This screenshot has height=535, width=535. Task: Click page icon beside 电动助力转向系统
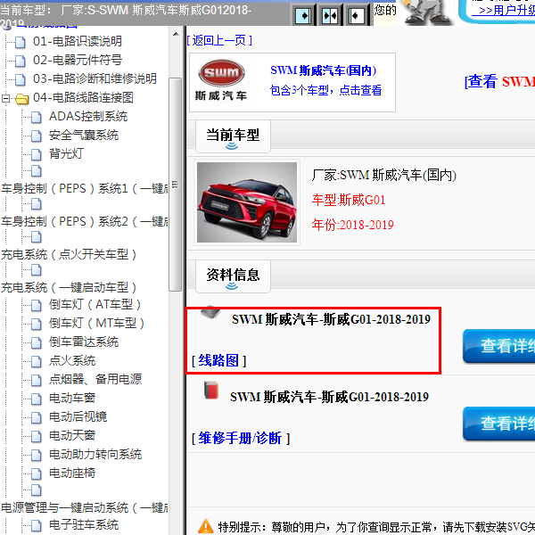click(x=37, y=455)
